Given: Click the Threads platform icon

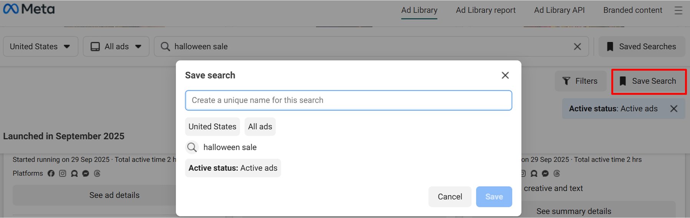Looking at the screenshot, I should pyautogui.click(x=97, y=174).
